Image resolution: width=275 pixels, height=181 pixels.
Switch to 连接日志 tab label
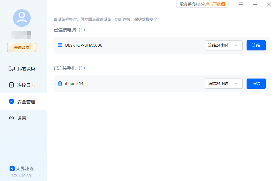(26, 85)
